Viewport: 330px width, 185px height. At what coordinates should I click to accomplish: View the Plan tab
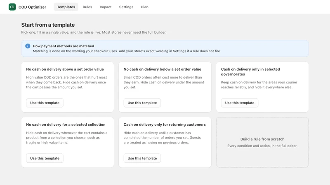point(145,7)
